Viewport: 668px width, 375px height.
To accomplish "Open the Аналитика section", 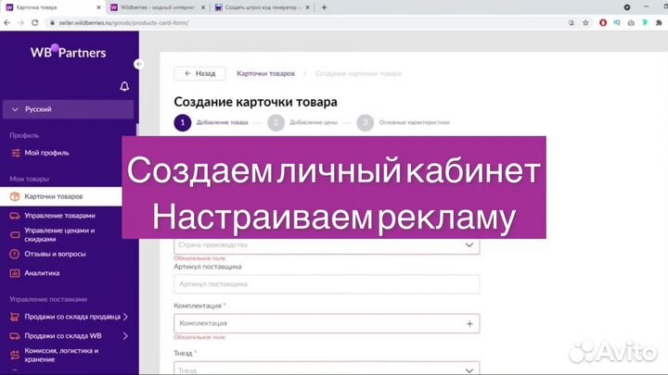I will coord(42,273).
